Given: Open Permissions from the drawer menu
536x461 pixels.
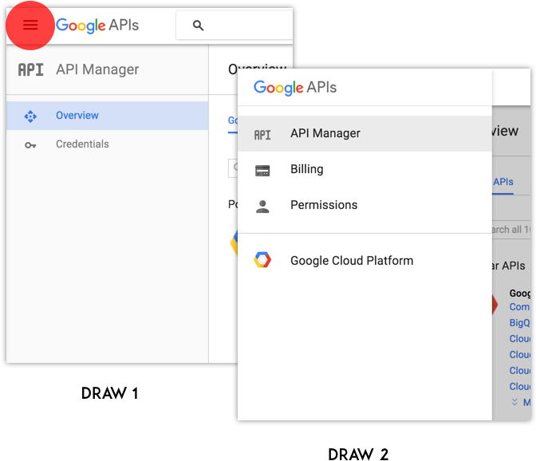Looking at the screenshot, I should 324,205.
